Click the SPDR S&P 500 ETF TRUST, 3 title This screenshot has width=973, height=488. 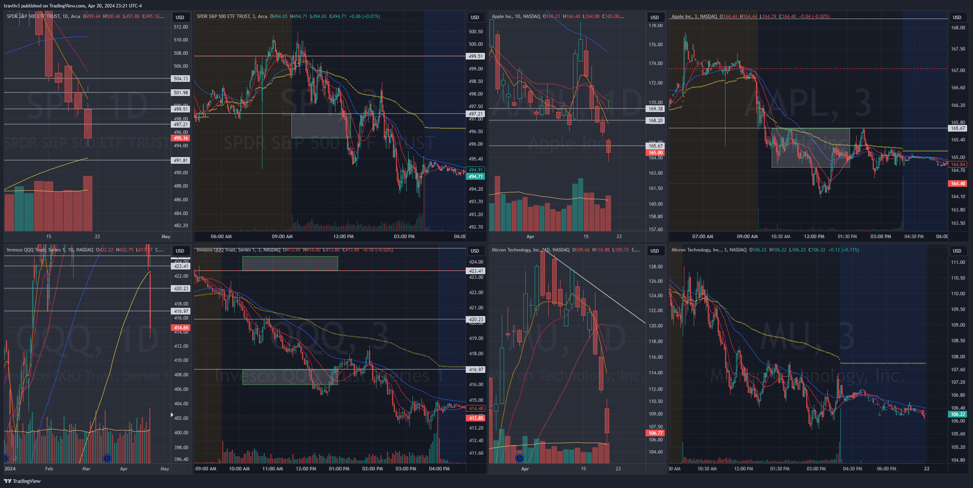coord(232,16)
